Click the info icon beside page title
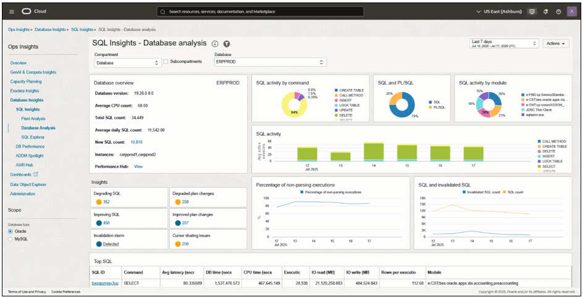This screenshot has height=297, width=583. [215, 43]
